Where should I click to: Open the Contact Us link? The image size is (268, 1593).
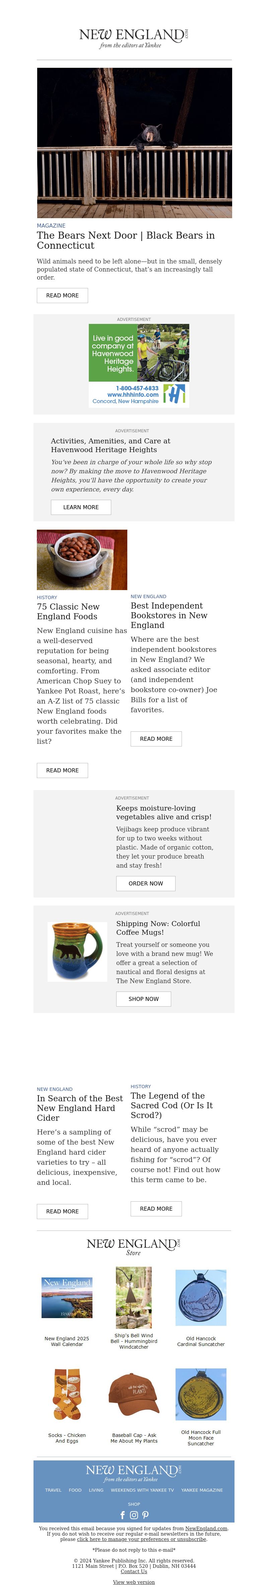(134, 1572)
